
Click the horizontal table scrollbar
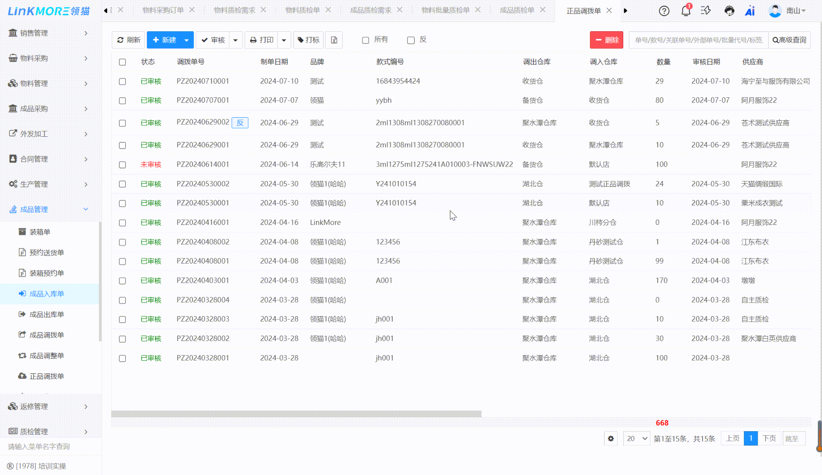[x=296, y=414]
